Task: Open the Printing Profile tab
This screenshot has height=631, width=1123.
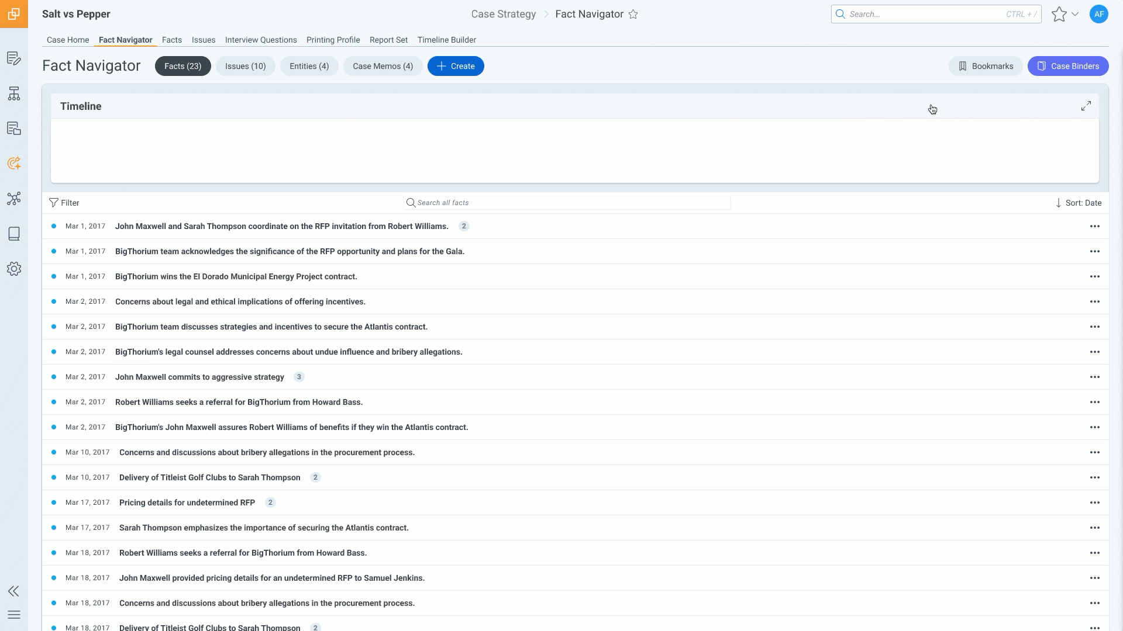Action: coord(333,40)
